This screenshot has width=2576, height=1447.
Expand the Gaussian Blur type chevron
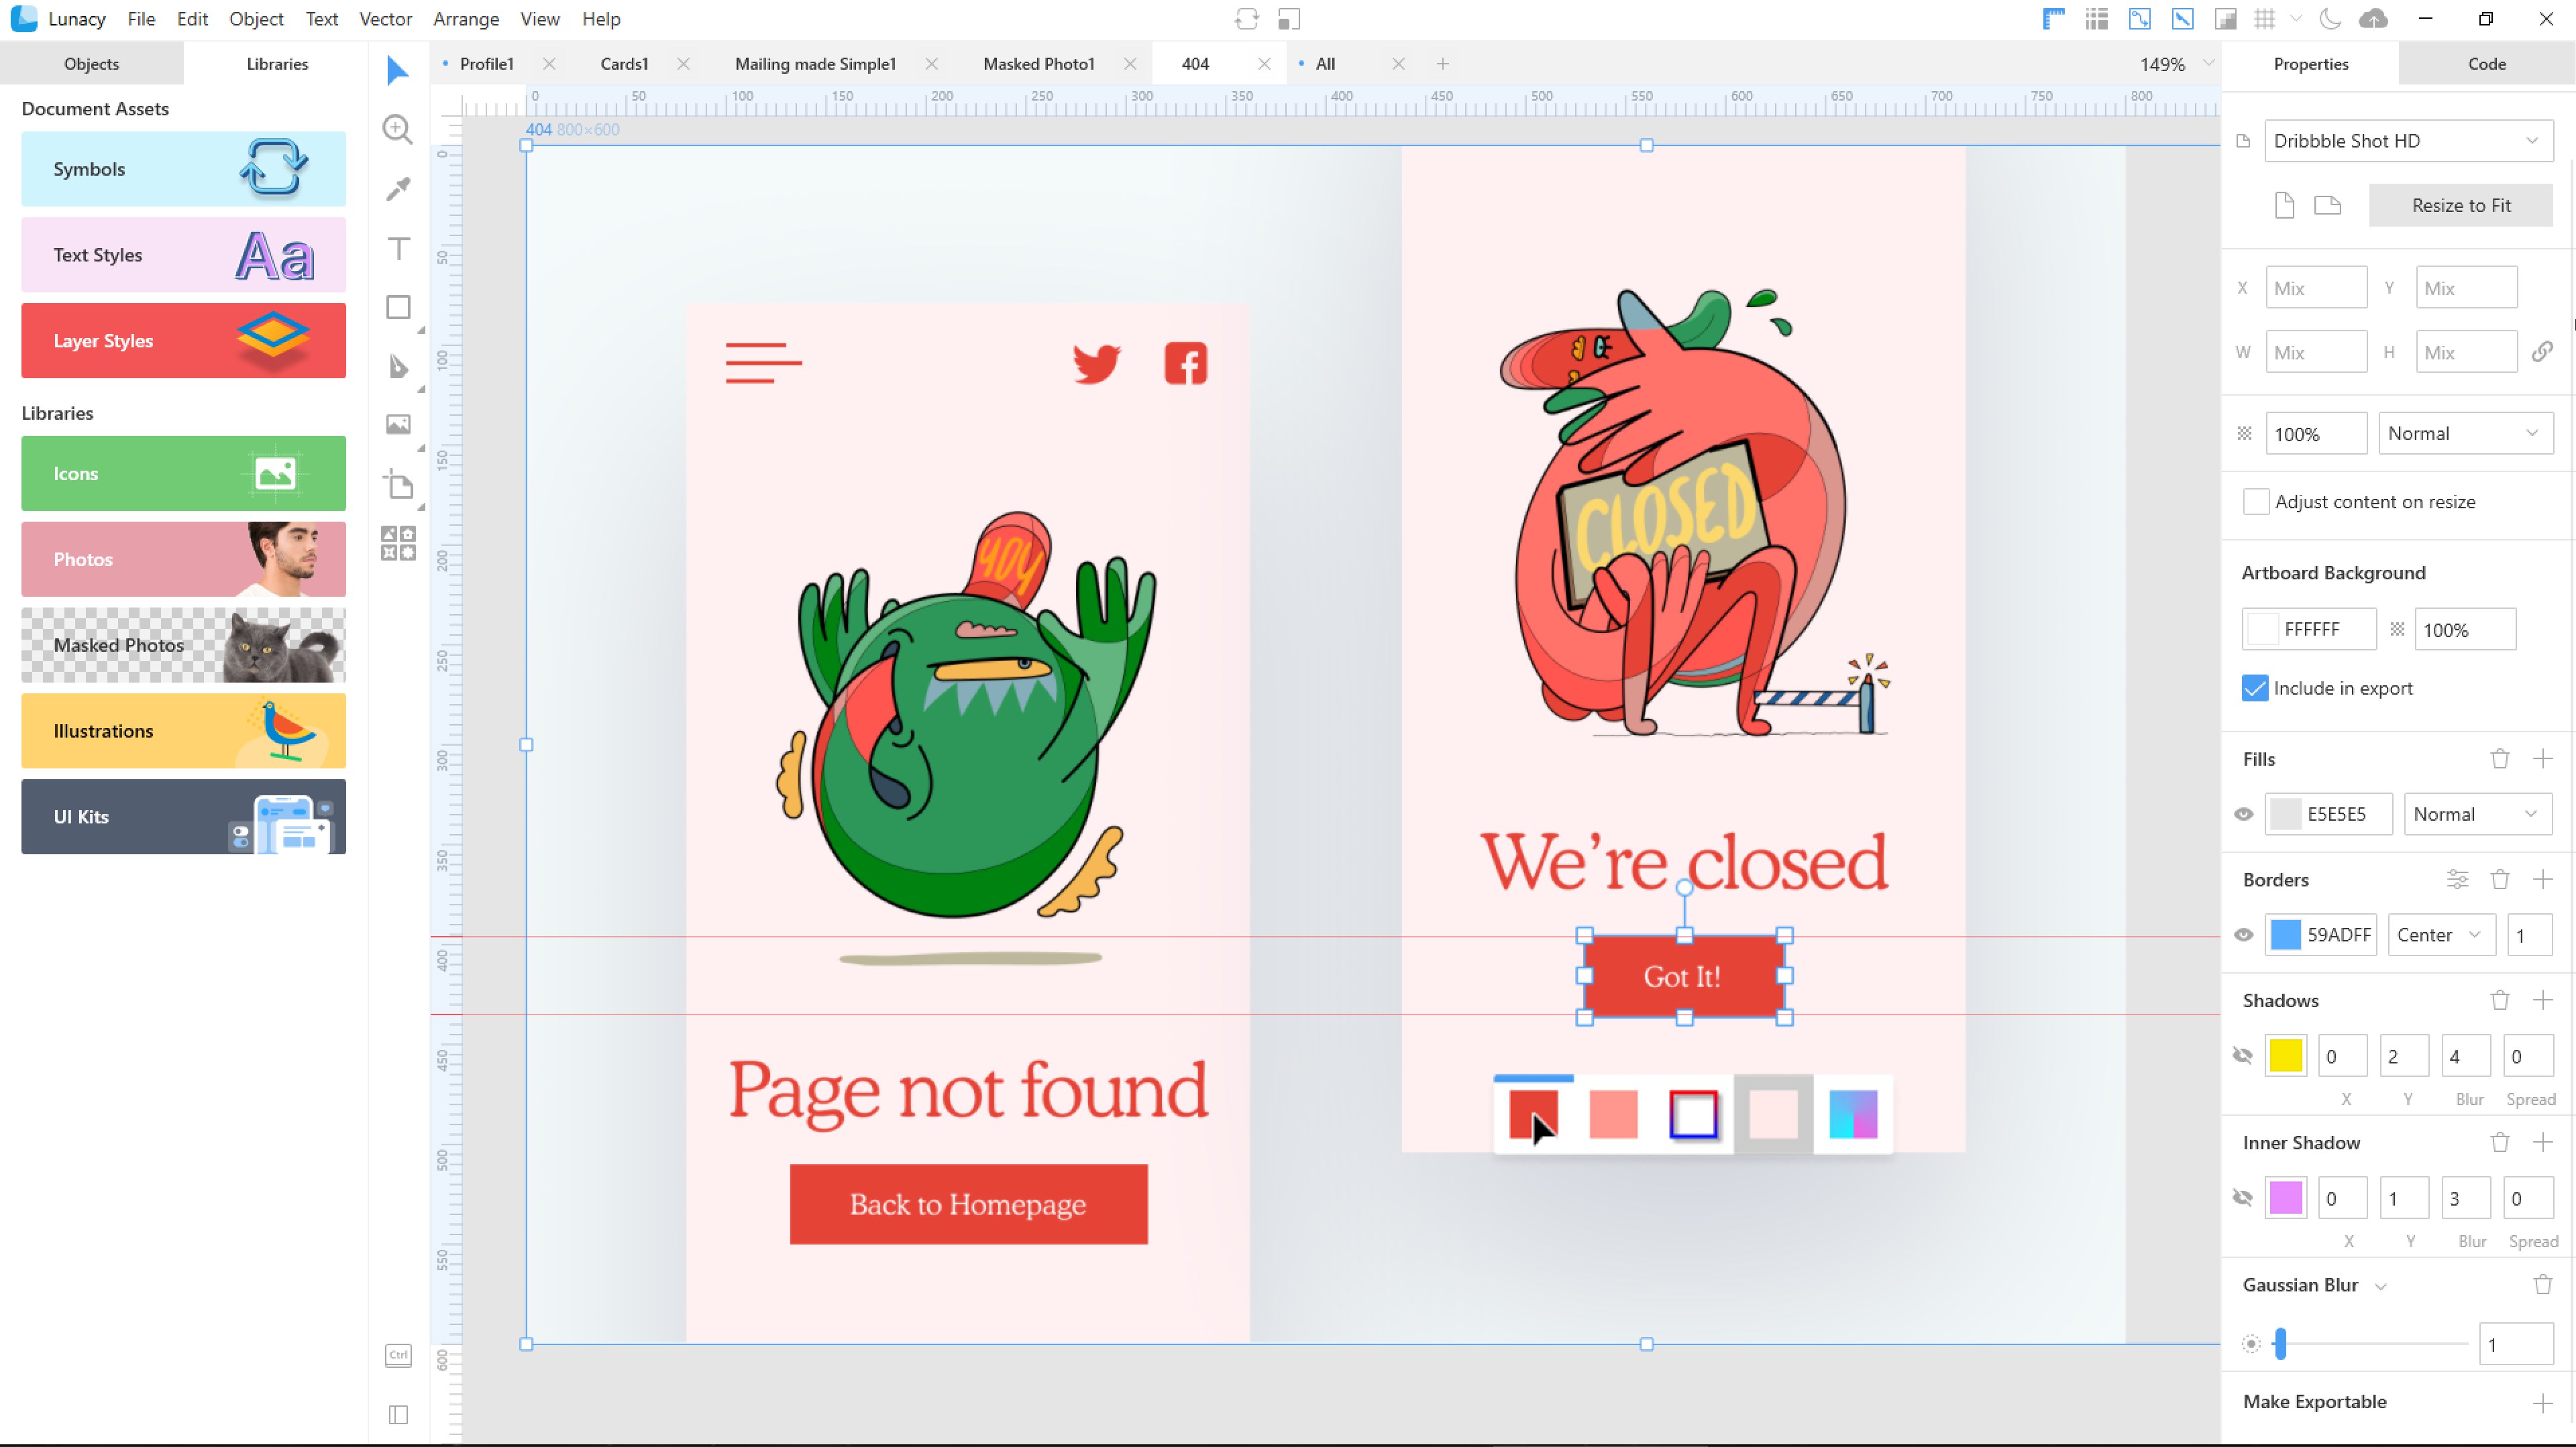click(2380, 1286)
